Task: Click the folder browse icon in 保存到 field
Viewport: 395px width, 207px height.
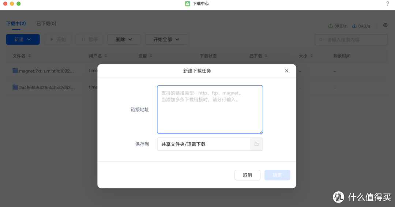Action: (x=256, y=144)
